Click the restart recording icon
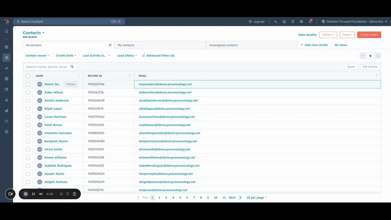The width and height of the screenshot is (391, 220). click(68, 194)
